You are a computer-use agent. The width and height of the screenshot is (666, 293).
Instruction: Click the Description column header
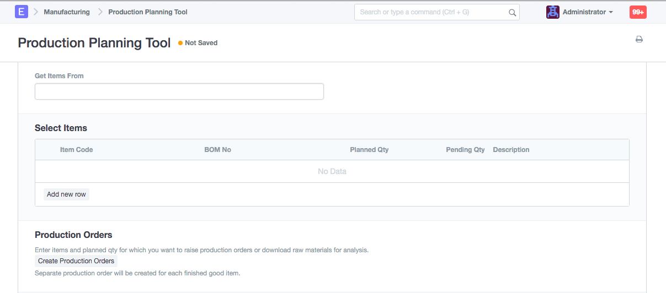(511, 150)
